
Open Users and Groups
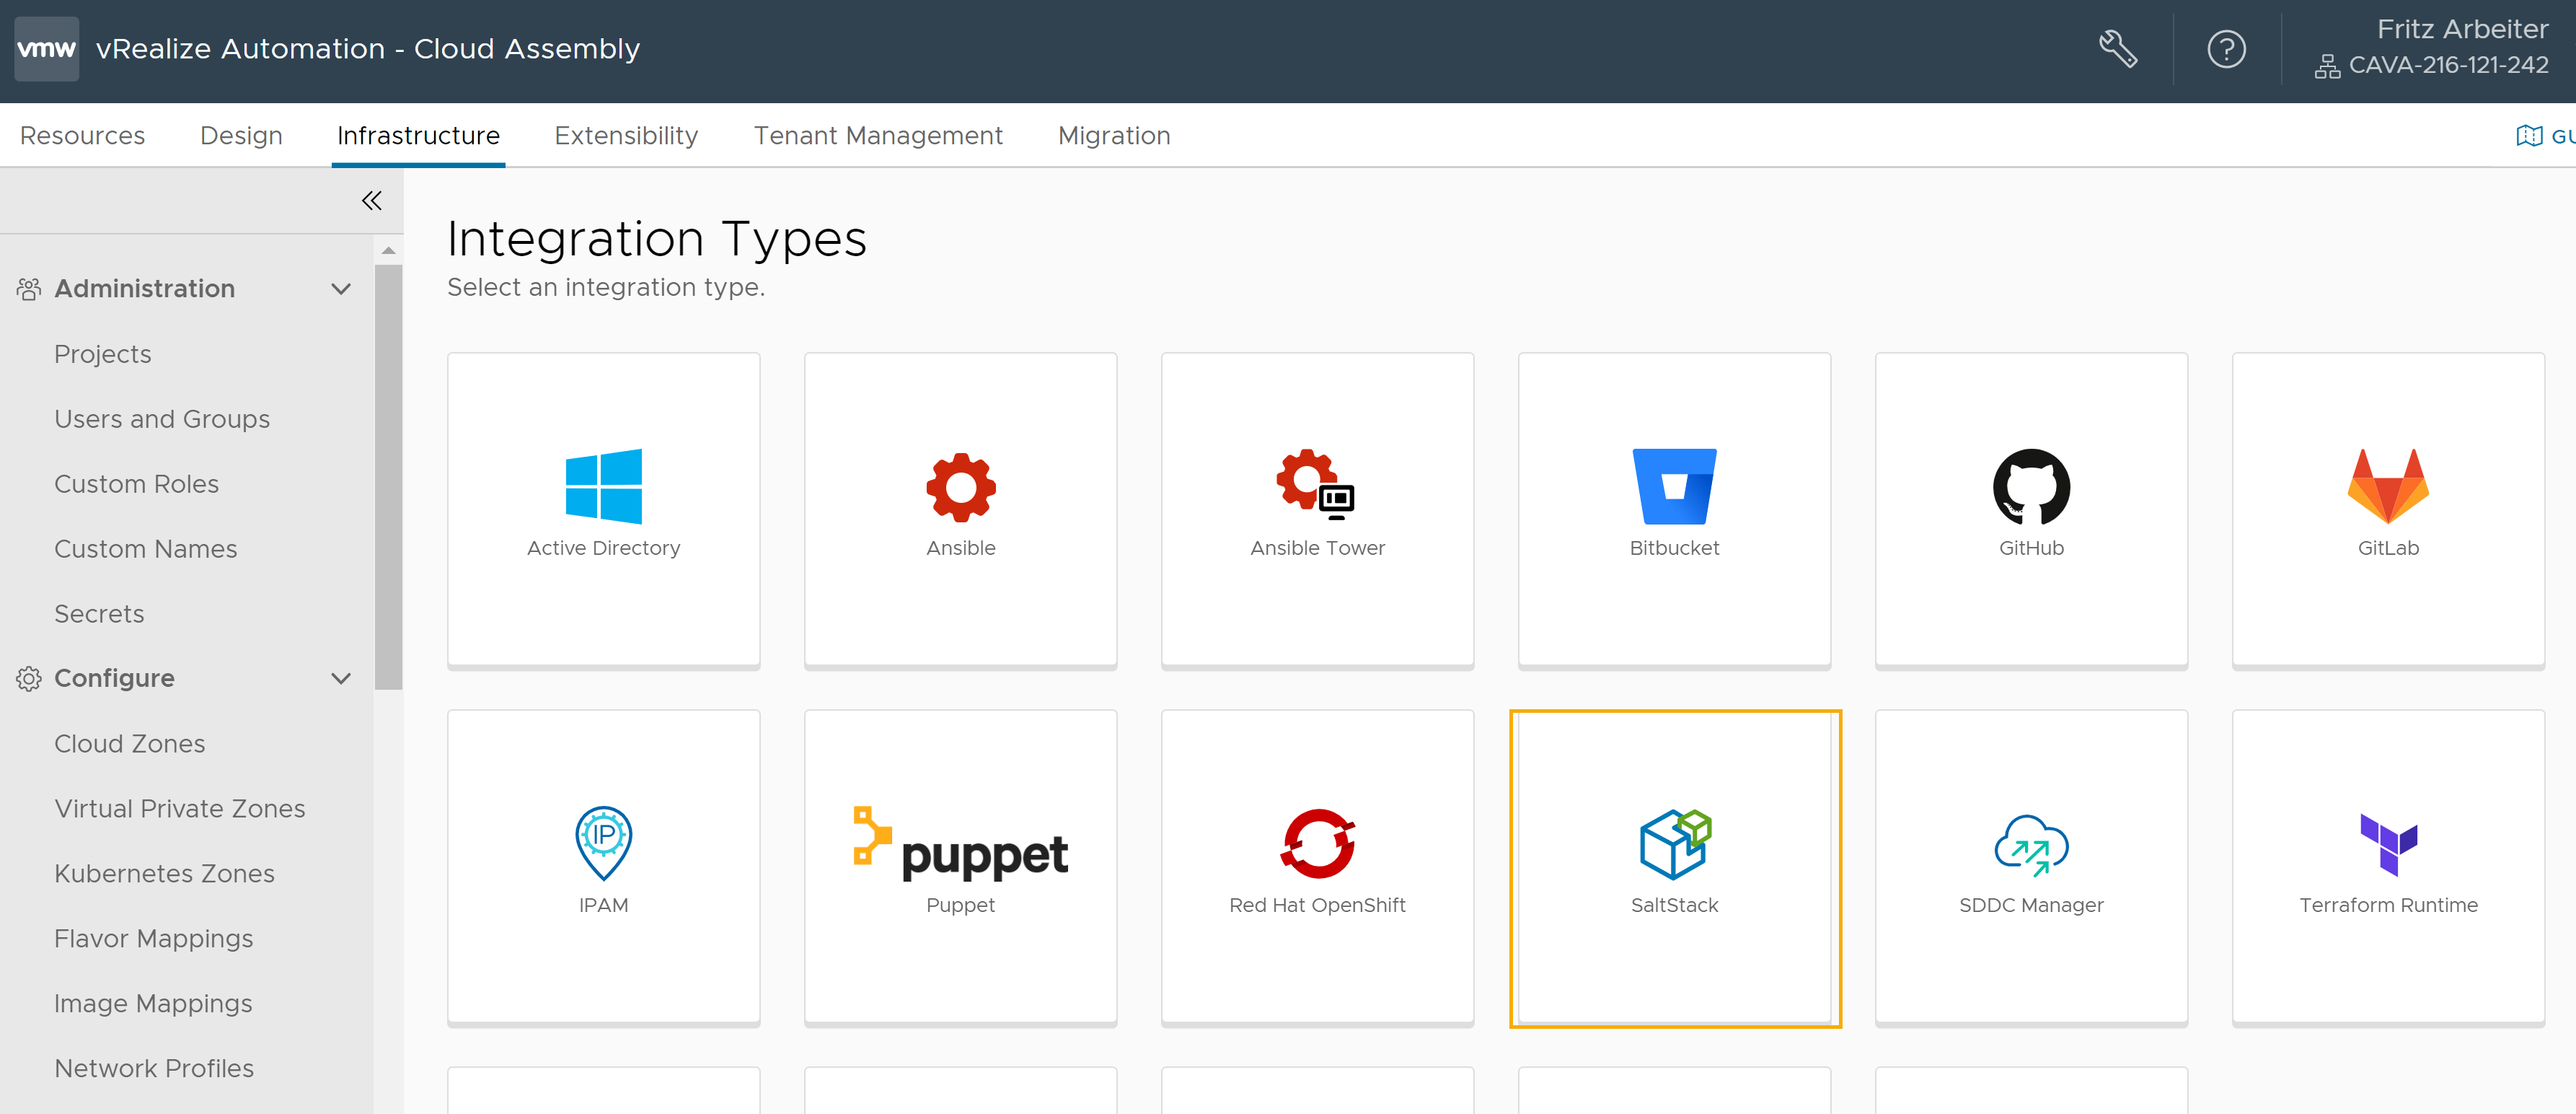(x=162, y=419)
